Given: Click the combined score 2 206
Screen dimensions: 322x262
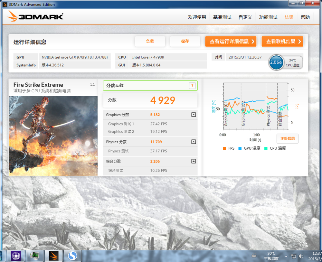Looking at the screenshot, I should [x=155, y=161].
